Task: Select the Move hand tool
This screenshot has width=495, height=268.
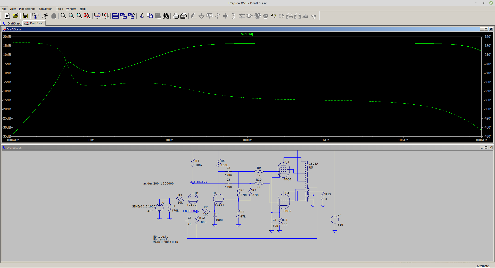Action: coord(257,16)
